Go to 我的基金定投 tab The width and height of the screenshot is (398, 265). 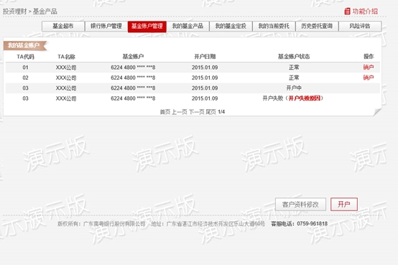tap(231, 26)
